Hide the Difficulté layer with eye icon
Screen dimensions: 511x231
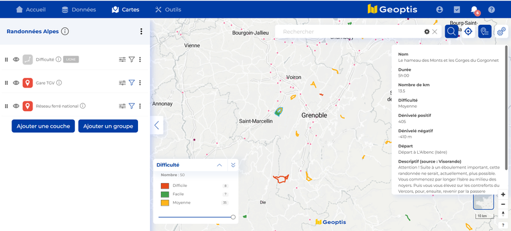tap(16, 59)
